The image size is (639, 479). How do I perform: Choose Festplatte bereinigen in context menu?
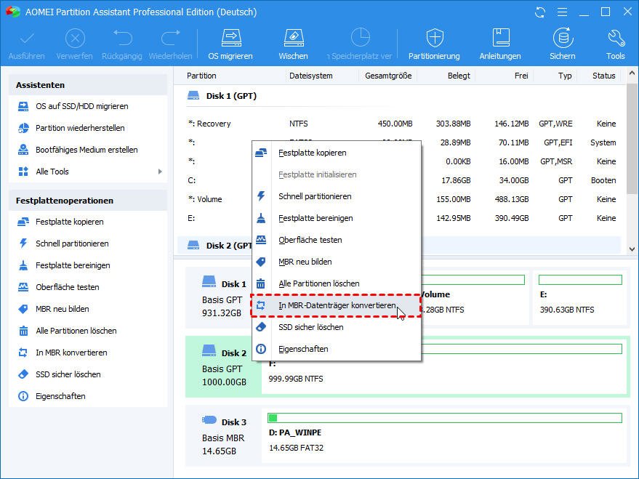pos(336,218)
